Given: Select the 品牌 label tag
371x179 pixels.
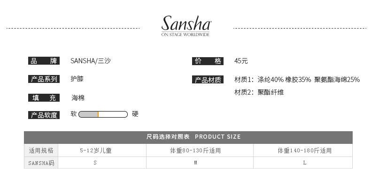Looking at the screenshot, I should pyautogui.click(x=44, y=61).
